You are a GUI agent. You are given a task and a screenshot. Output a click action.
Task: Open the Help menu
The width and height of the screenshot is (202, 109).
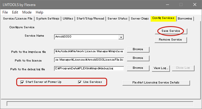click(39, 12)
